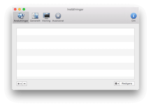The image size is (151, 107).
Task: Select the third row of the connections list
Action: click(x=75, y=46)
